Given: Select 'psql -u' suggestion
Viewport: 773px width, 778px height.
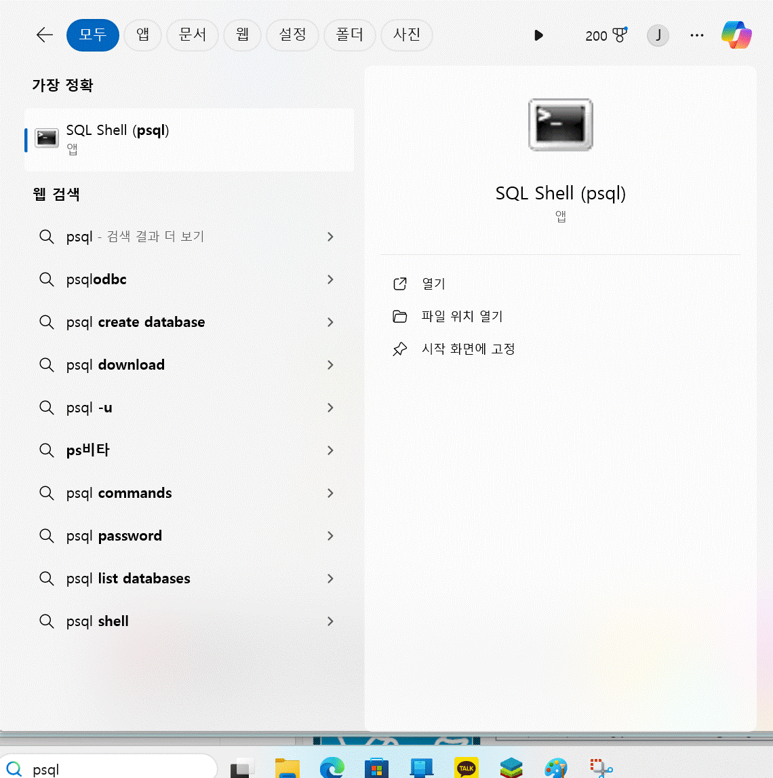Looking at the screenshot, I should tap(189, 408).
